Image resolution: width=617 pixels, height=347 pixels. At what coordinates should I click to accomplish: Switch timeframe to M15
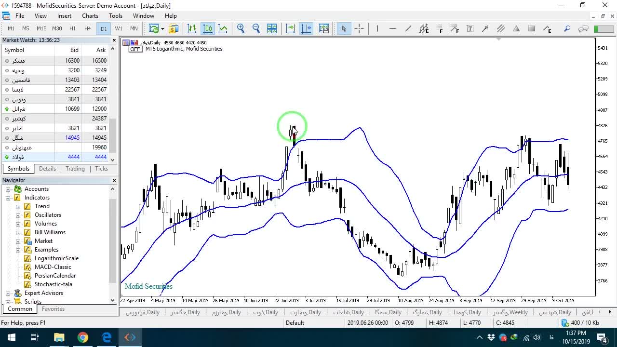pyautogui.click(x=41, y=28)
